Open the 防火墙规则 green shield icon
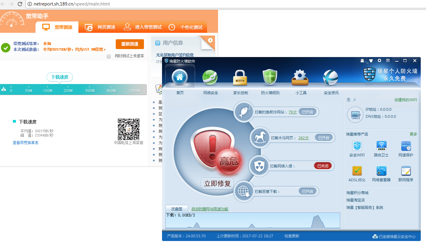This screenshot has width=426, height=245. pos(270,77)
